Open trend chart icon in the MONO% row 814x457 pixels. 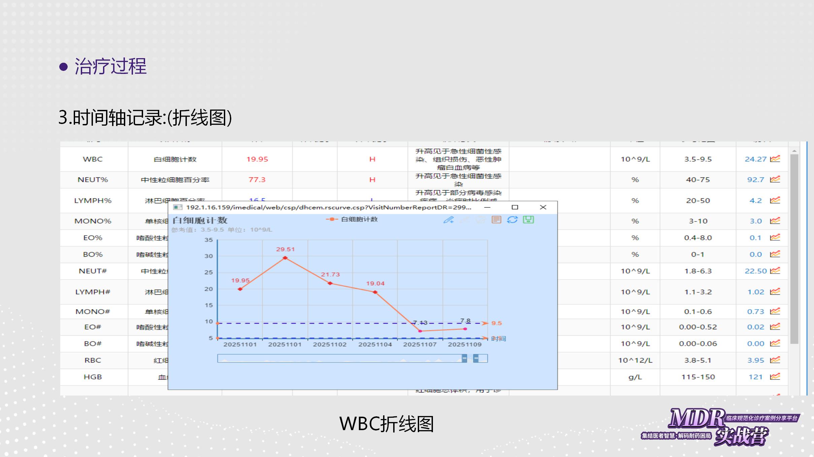(775, 221)
